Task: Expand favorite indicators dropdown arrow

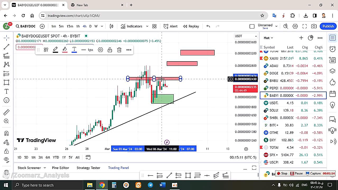Action: [x=147, y=26]
